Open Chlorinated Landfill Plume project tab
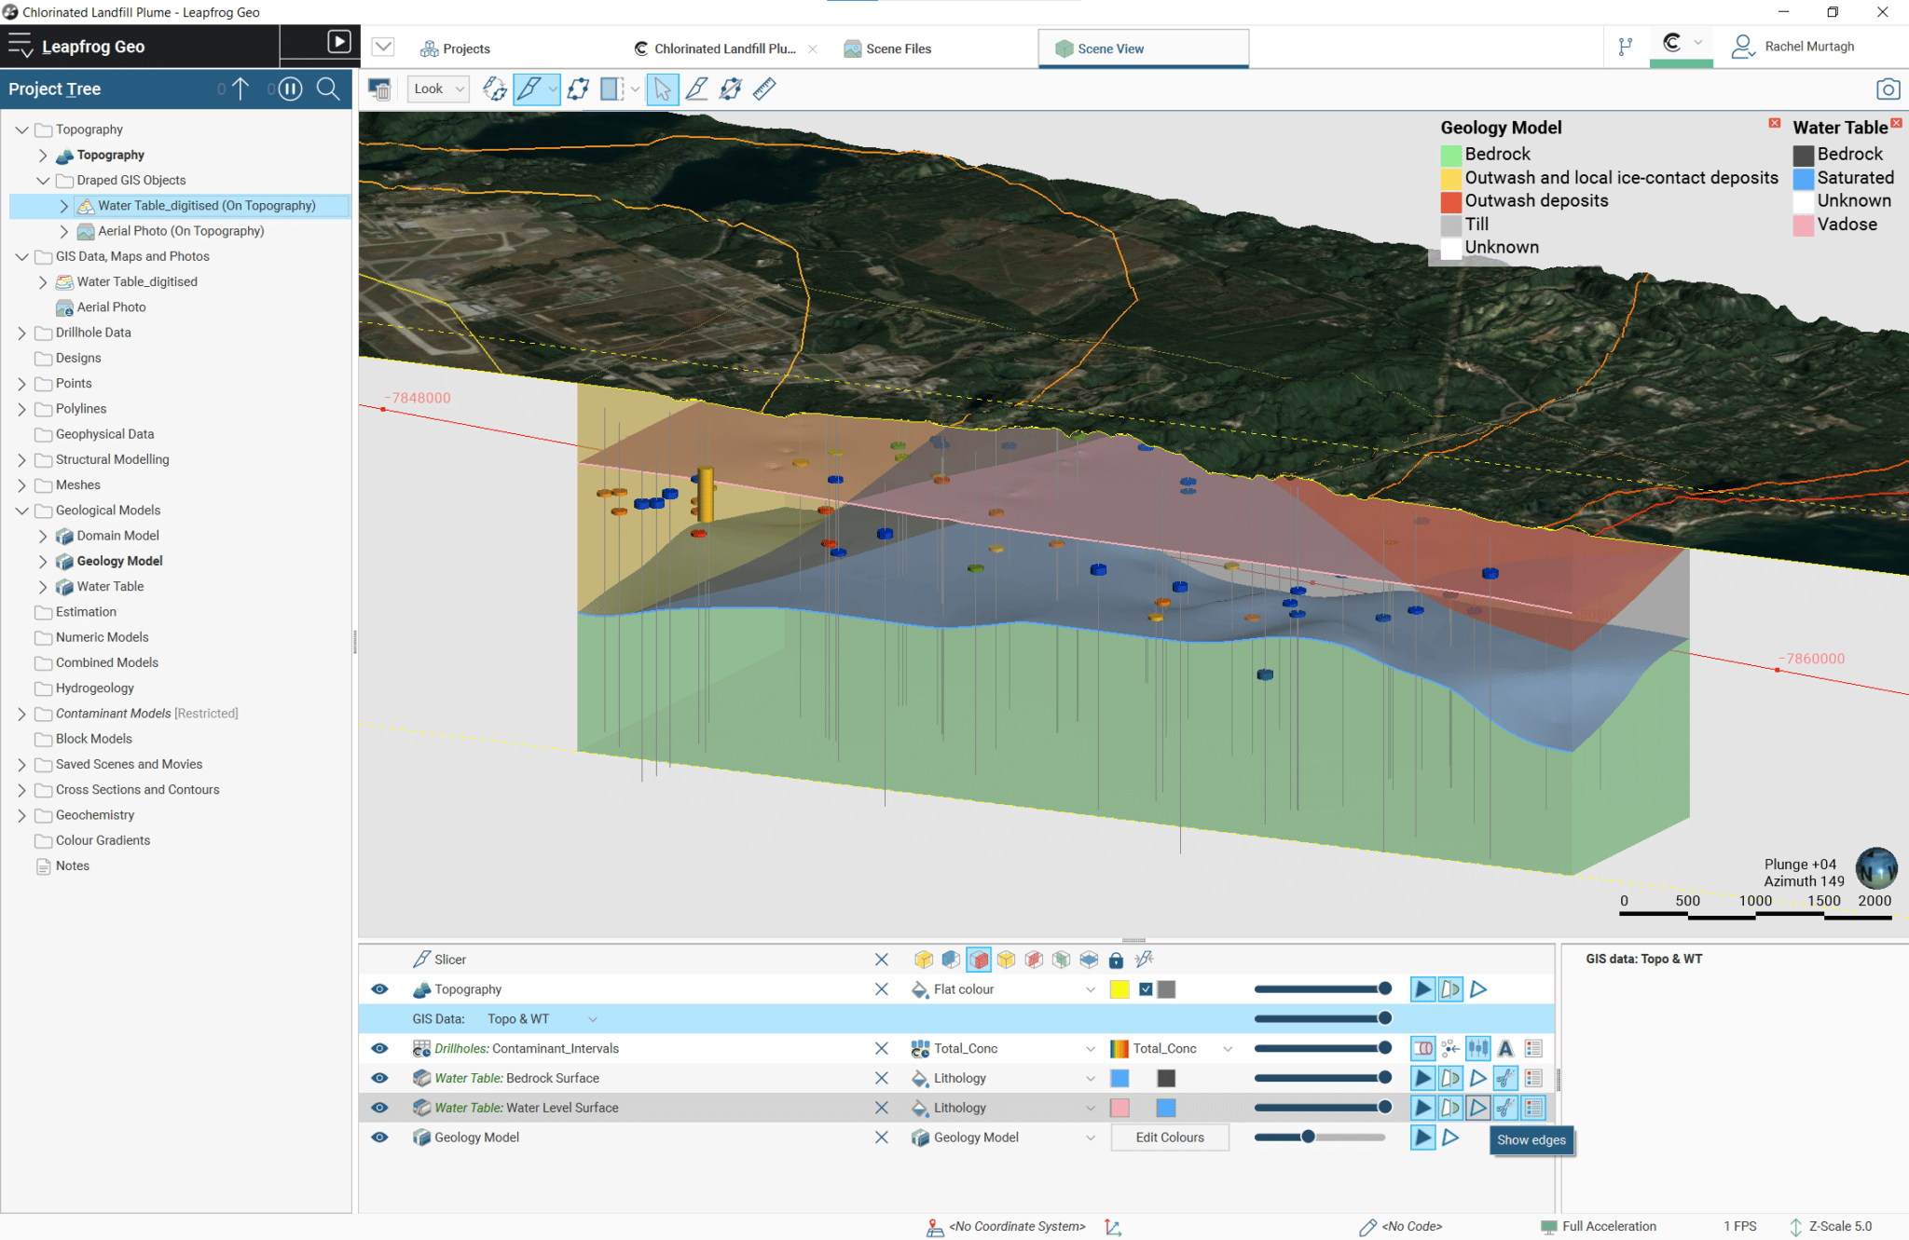 pos(715,48)
